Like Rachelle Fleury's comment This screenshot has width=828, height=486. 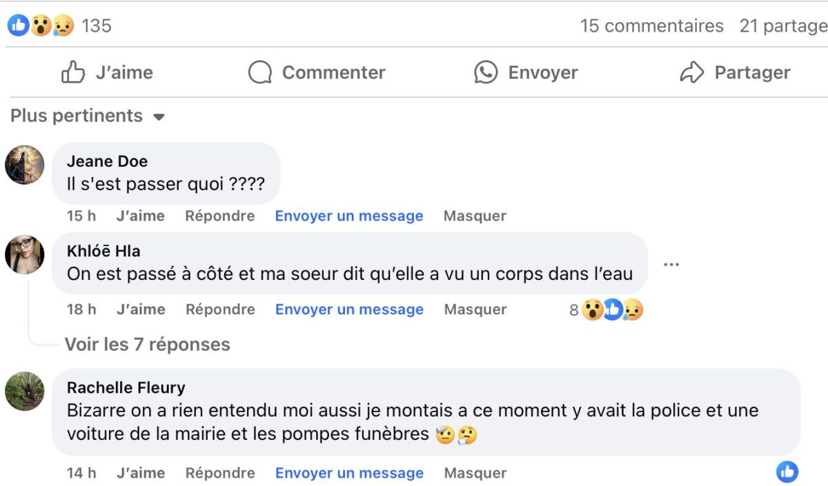click(x=141, y=473)
